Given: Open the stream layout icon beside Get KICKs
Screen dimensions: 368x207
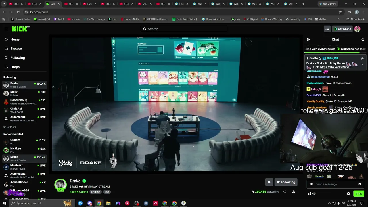Looking at the screenshot, I should [327, 29].
